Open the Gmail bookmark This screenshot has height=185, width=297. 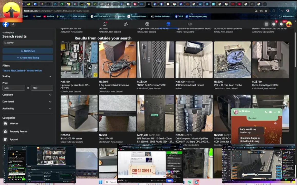click(x=37, y=16)
